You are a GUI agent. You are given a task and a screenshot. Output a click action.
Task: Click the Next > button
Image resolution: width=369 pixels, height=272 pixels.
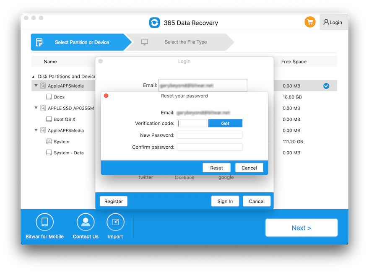coord(301,228)
